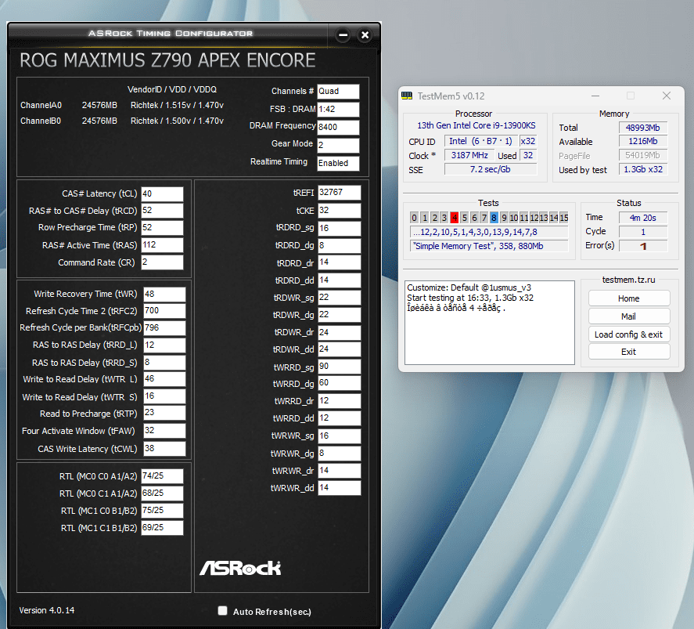Click the FSB : DRAM ratio field
This screenshot has height=629, width=694.
(338, 110)
